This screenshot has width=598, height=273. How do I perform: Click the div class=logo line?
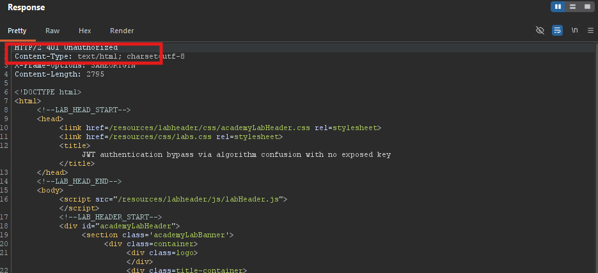[162, 253]
